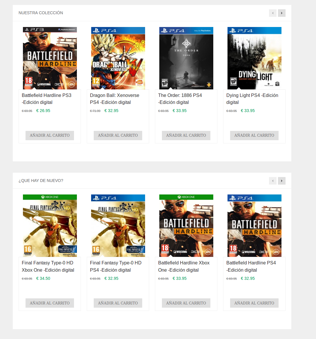Open Final Fantasy Type-0 HD Xbox One title link
This screenshot has height=339, width=316.
coord(48,266)
